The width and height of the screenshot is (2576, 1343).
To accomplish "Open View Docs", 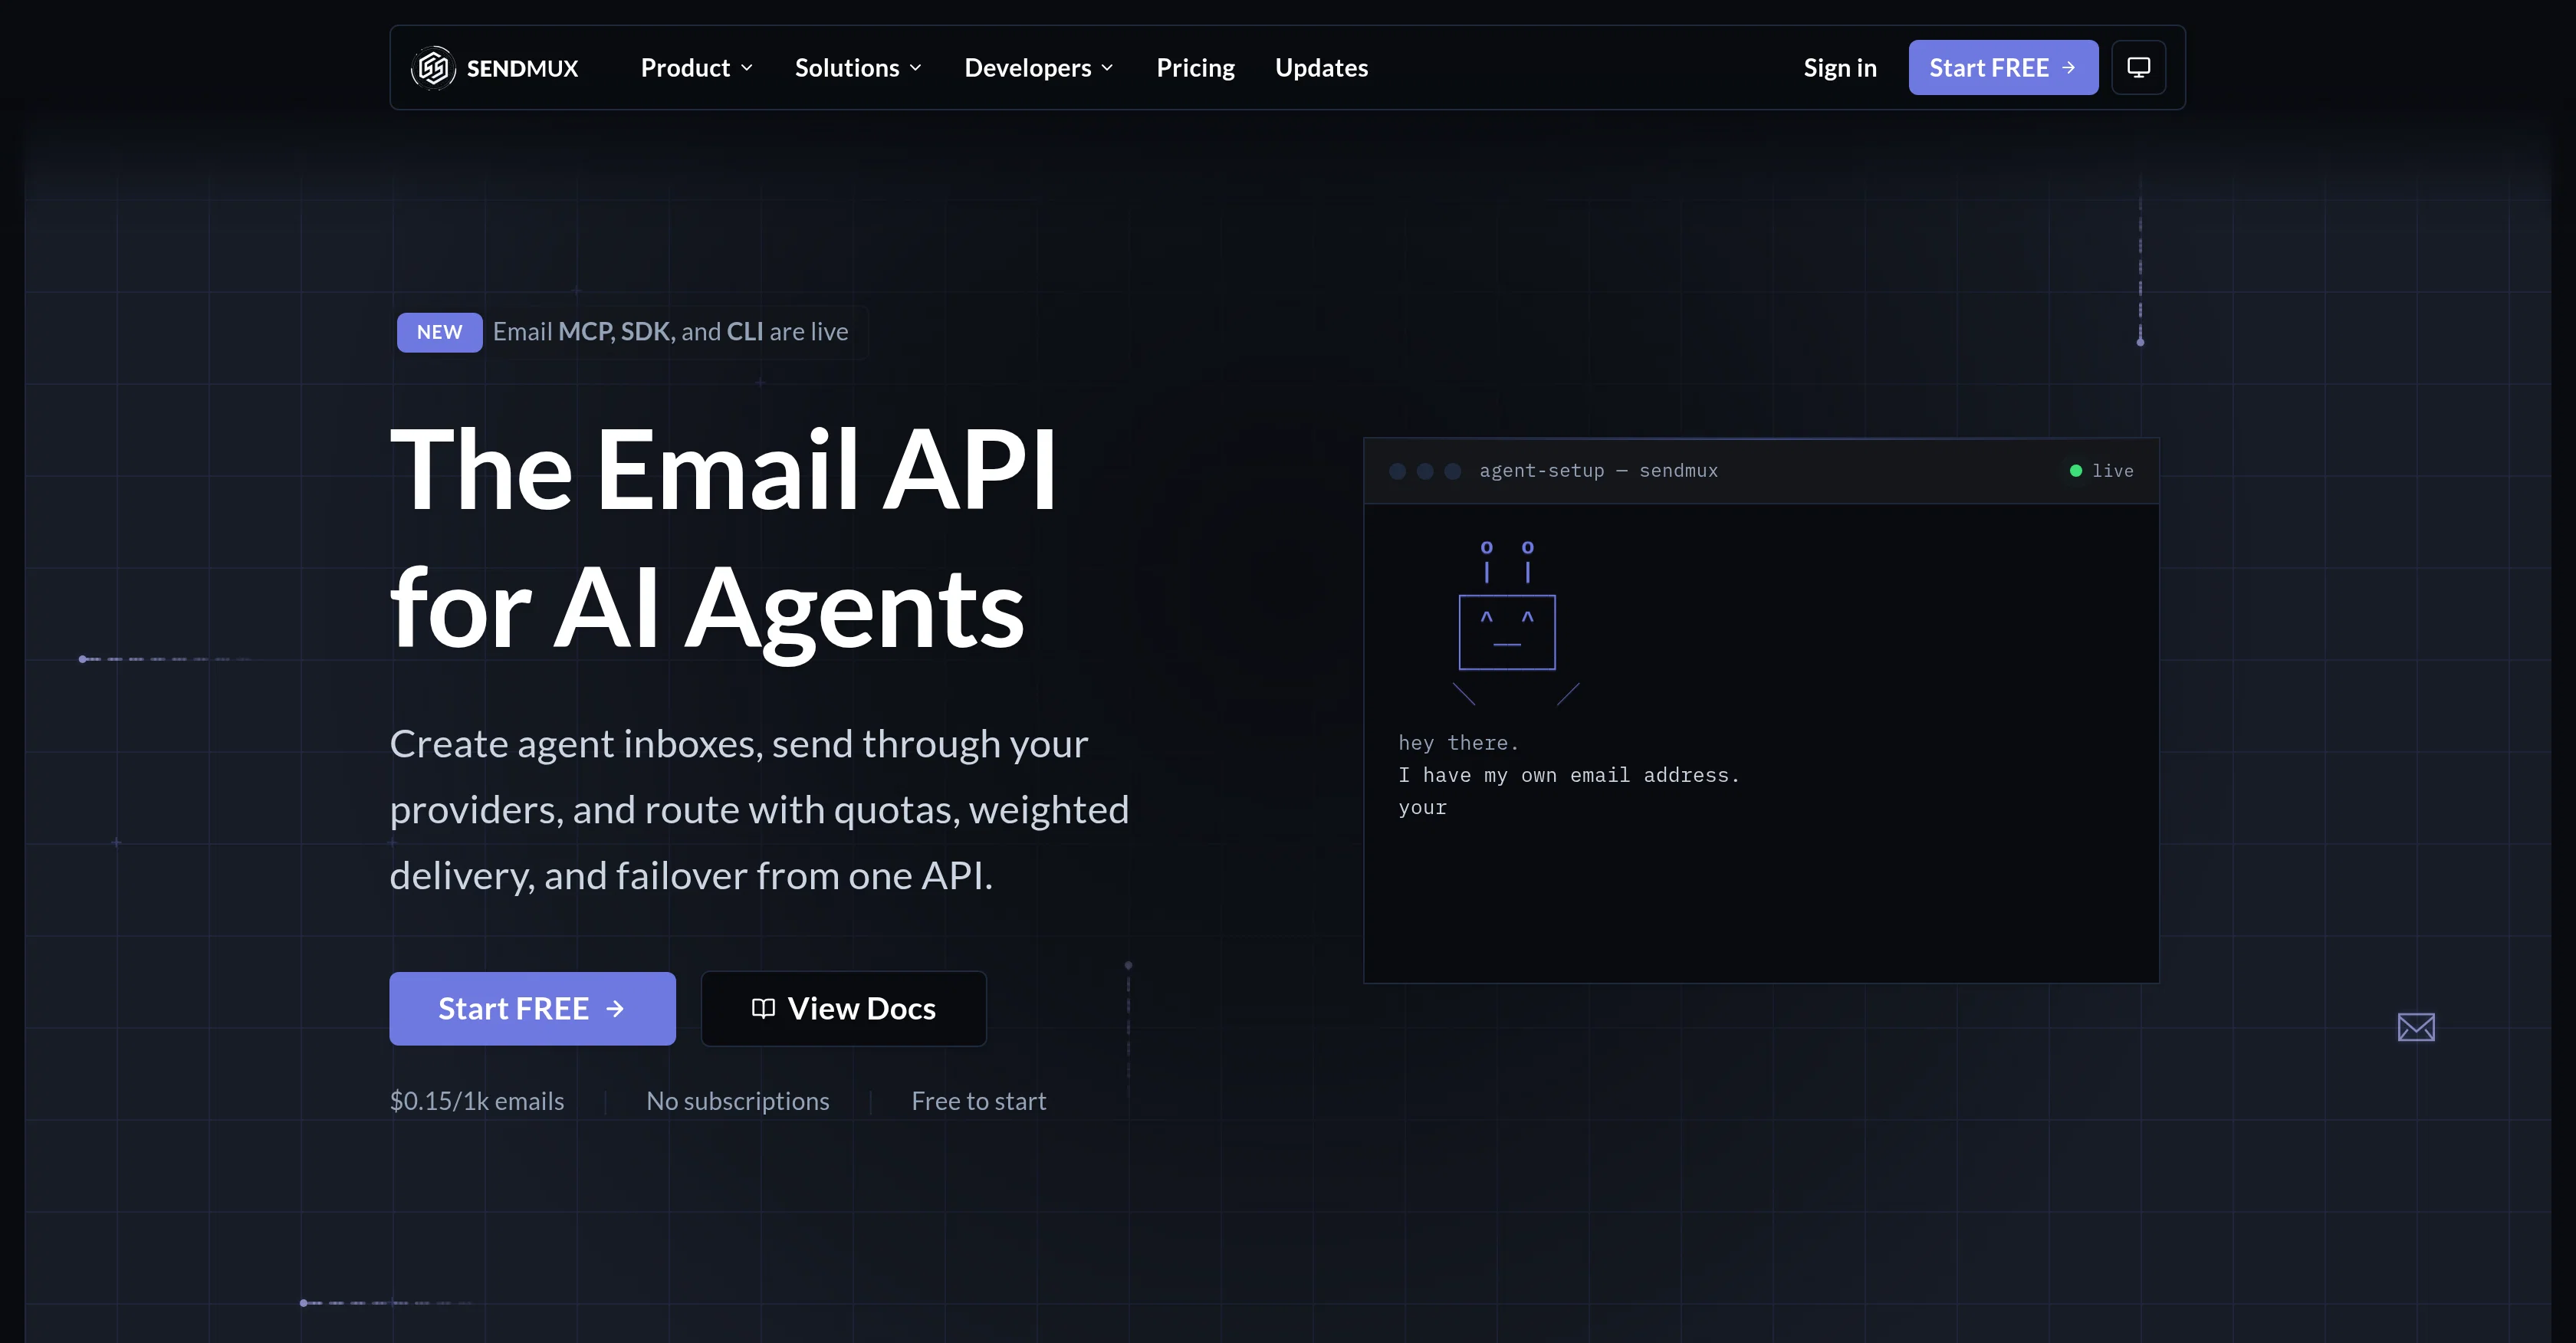I will click(x=844, y=1008).
